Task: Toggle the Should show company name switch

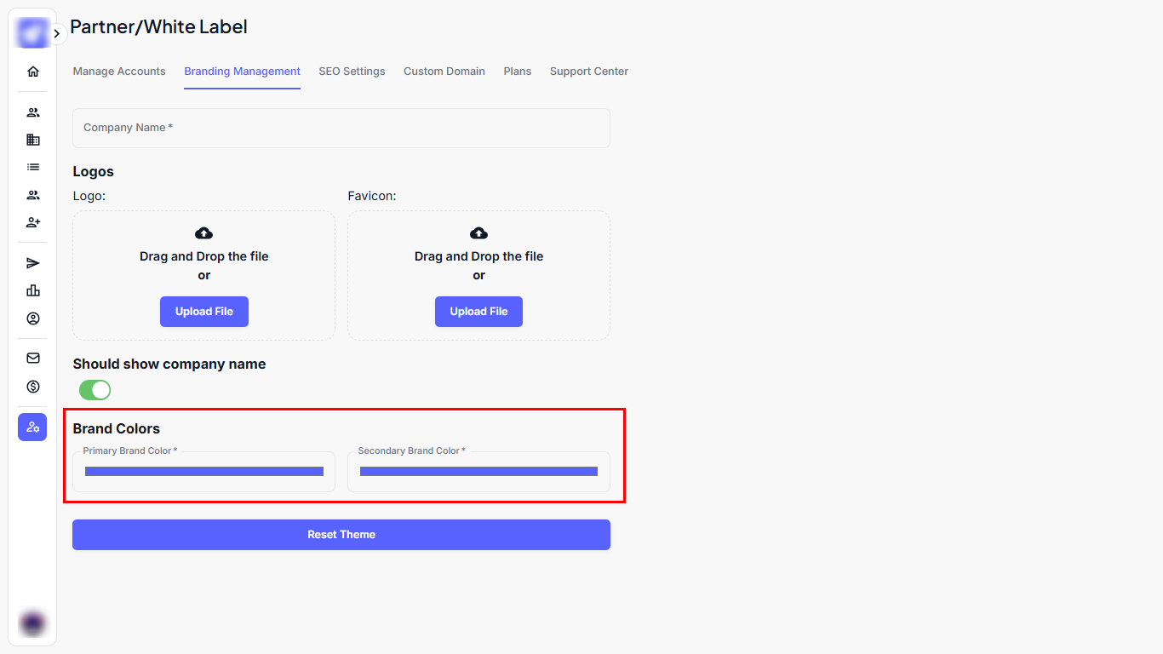Action: tap(95, 390)
